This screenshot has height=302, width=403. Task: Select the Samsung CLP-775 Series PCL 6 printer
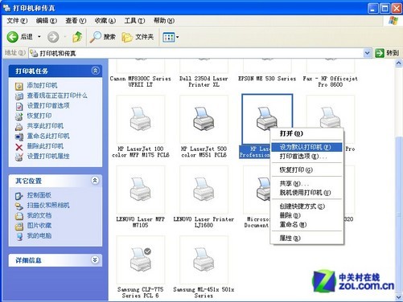141,259
